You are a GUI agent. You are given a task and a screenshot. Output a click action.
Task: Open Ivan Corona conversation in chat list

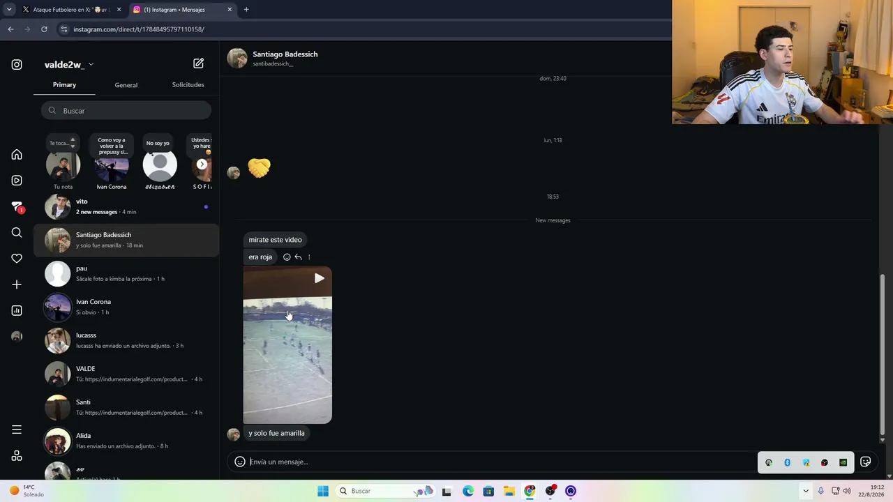[126, 307]
